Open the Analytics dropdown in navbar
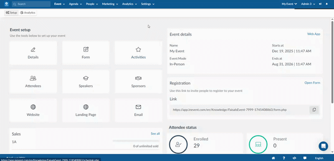The image size is (334, 161). (129, 4)
